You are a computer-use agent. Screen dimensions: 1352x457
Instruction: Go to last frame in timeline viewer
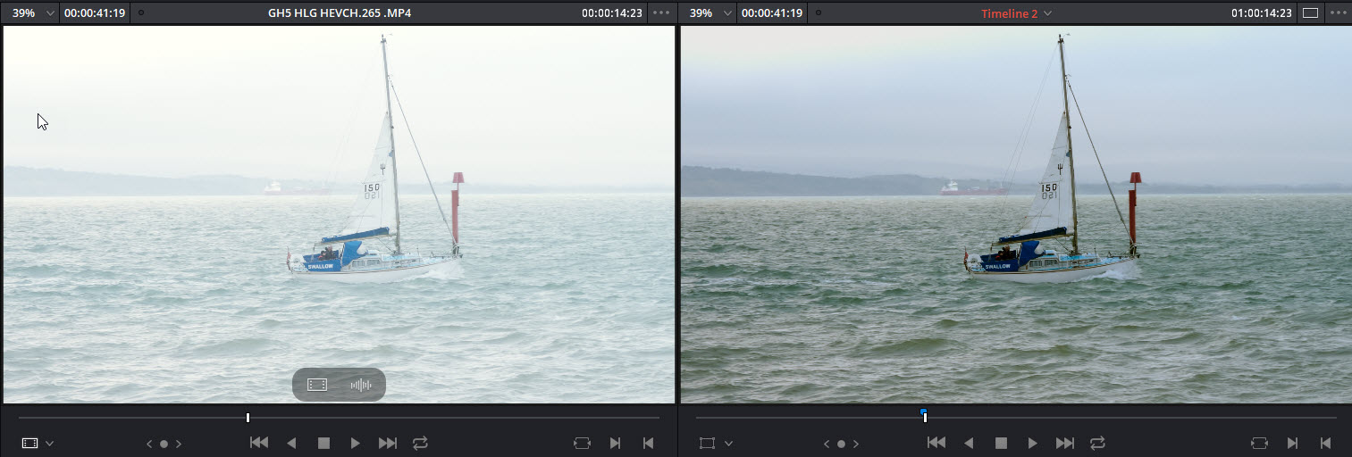point(1065,443)
